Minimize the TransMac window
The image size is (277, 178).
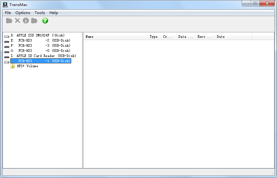tap(247, 4)
